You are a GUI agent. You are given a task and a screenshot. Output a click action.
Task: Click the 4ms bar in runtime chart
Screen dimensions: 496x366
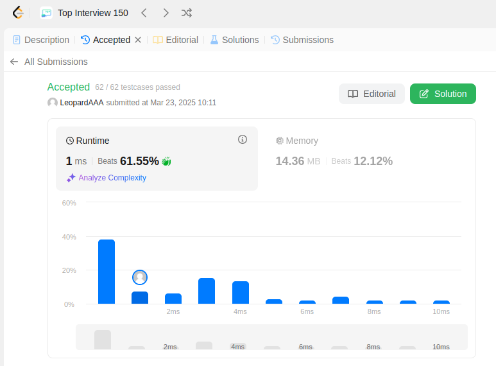click(x=241, y=293)
